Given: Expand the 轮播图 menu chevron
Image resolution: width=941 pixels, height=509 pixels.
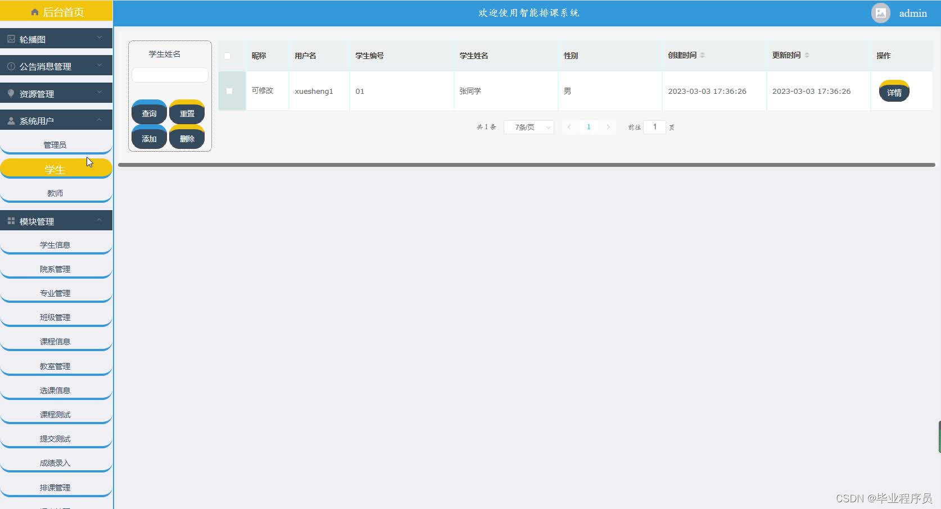Looking at the screenshot, I should (99, 38).
